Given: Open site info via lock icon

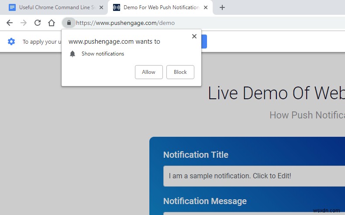Looking at the screenshot, I should coord(69,23).
